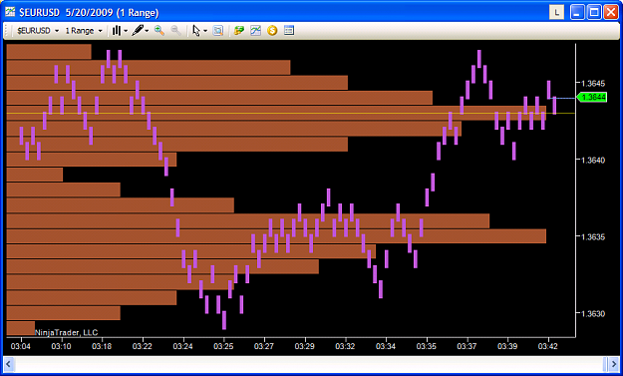
Task: Maximize the $EURUSD chart window
Action: pyautogui.click(x=594, y=12)
